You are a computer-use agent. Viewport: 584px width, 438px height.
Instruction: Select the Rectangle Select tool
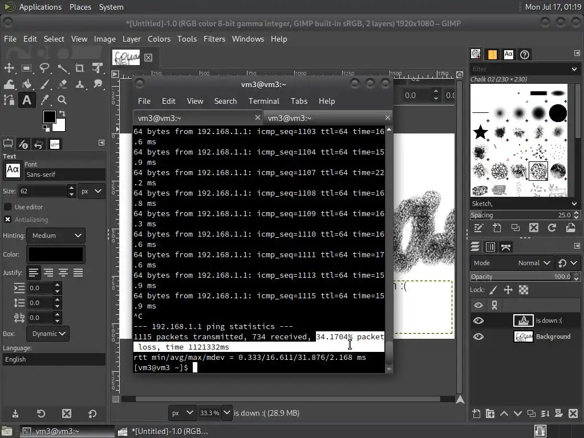tap(26, 68)
